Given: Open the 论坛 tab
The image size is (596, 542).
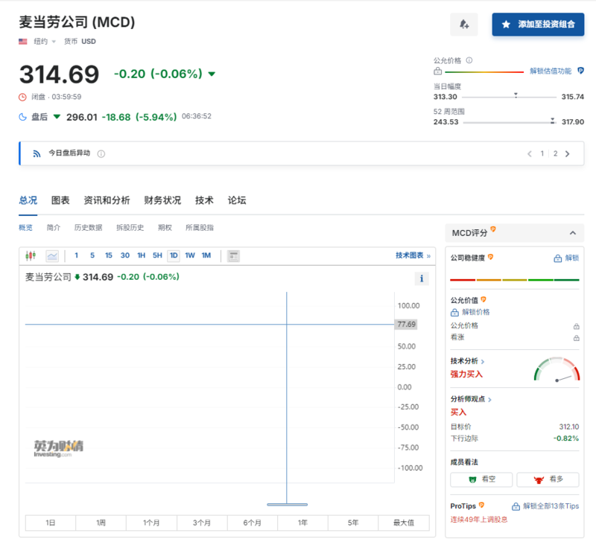Looking at the screenshot, I should coord(237,200).
